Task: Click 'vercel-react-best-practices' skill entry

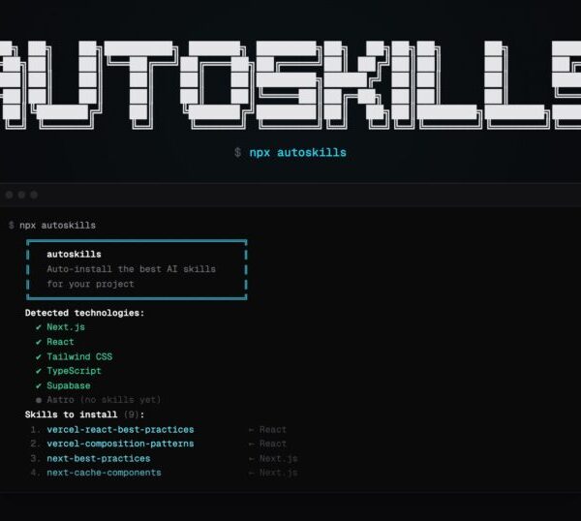Action: click(x=120, y=429)
